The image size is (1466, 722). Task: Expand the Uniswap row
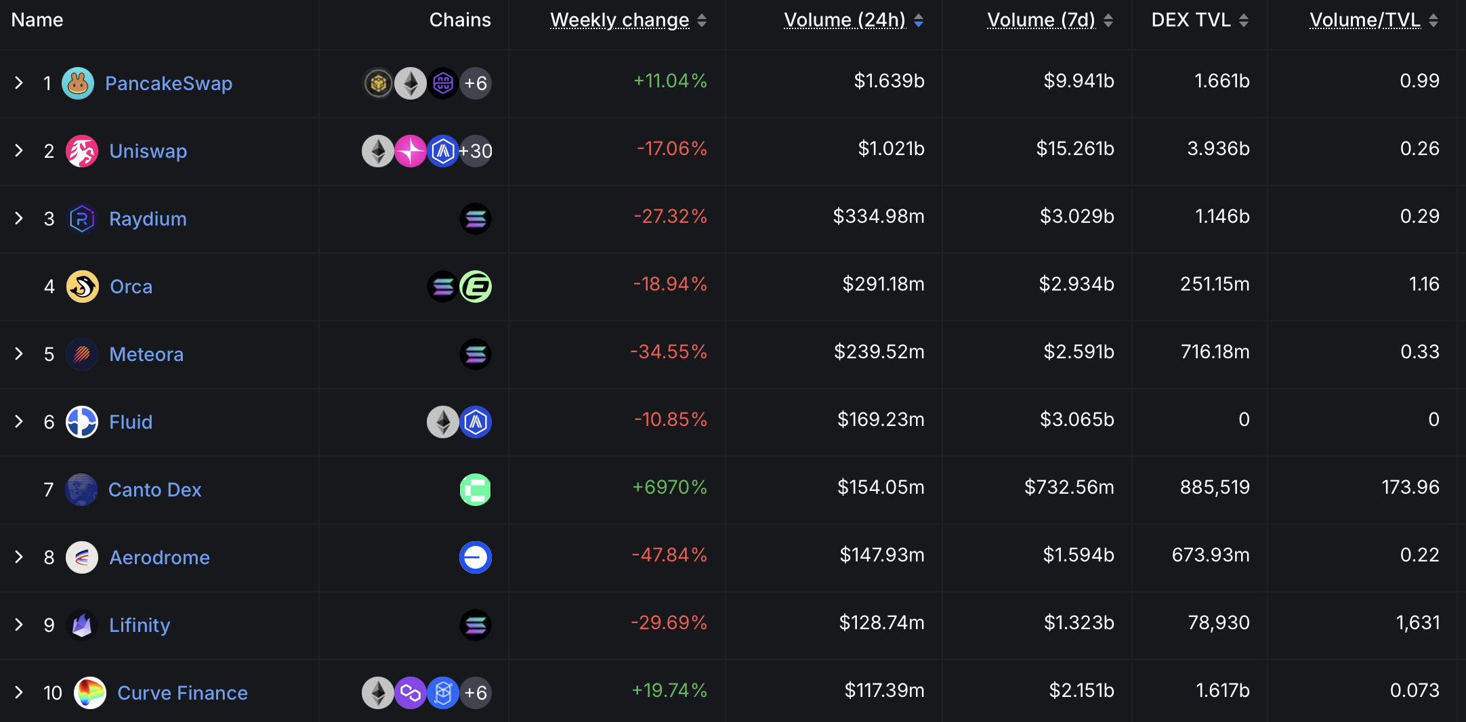(19, 150)
